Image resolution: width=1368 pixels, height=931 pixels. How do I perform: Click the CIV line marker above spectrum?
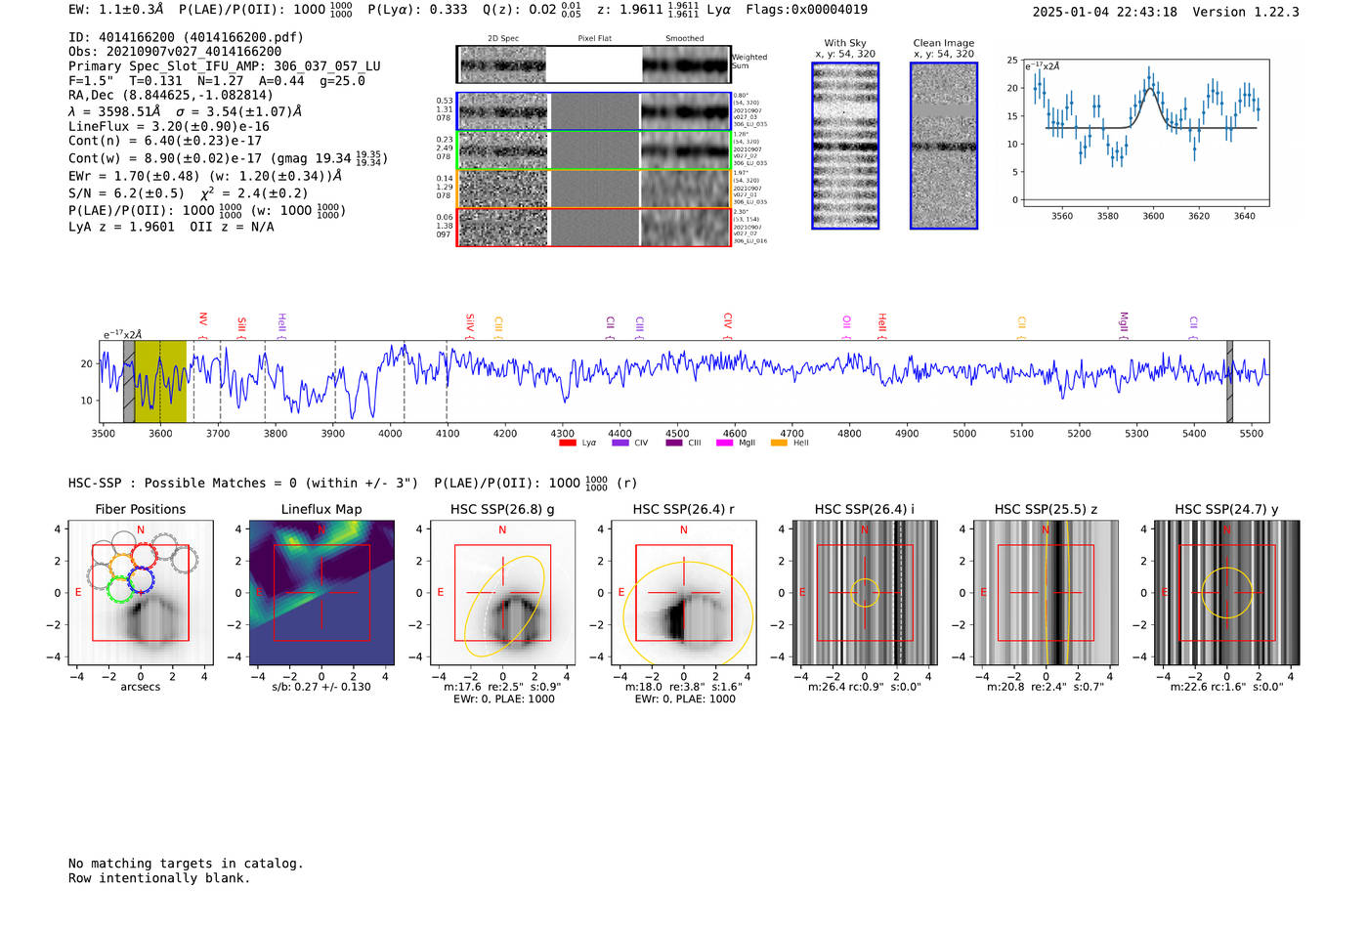tap(728, 326)
